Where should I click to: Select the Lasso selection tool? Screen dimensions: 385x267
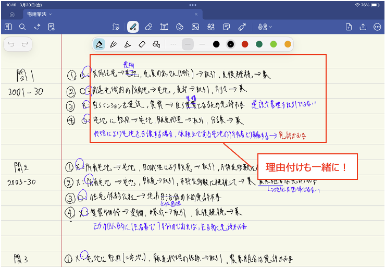pyautogui.click(x=116, y=27)
